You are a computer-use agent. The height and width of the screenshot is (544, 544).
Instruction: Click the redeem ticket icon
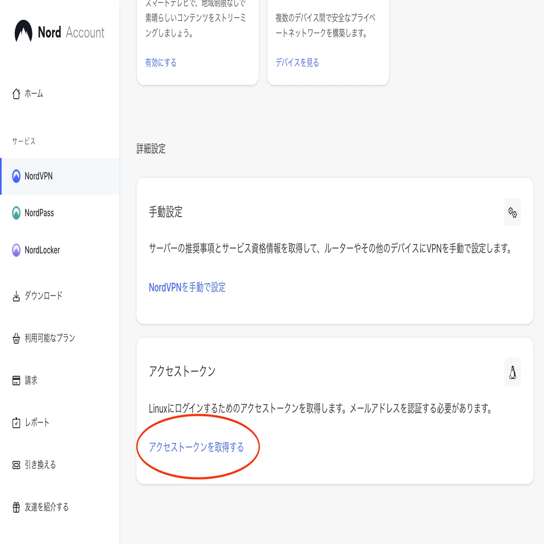pos(16,465)
